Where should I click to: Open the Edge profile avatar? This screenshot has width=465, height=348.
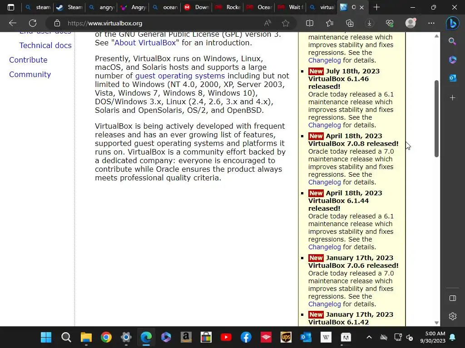tap(411, 23)
